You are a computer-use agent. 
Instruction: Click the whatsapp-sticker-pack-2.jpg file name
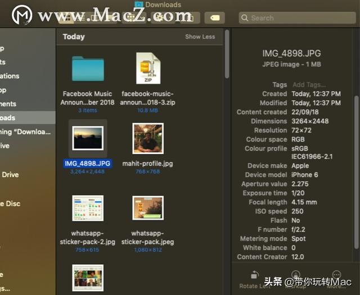coord(88,238)
